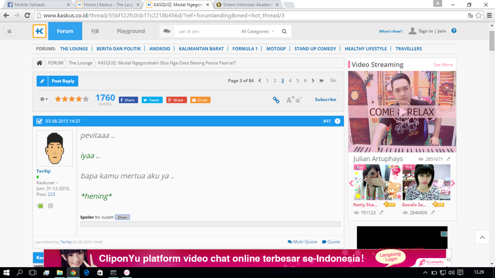Open the help question mark icon
Screen dimensions: 495x278
454,31
